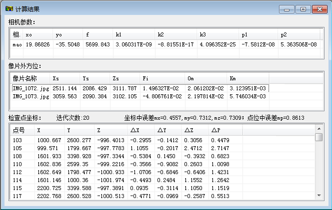The height and width of the screenshot is (210, 332).
Task: Click the Om column header
Action: click(x=206, y=78)
